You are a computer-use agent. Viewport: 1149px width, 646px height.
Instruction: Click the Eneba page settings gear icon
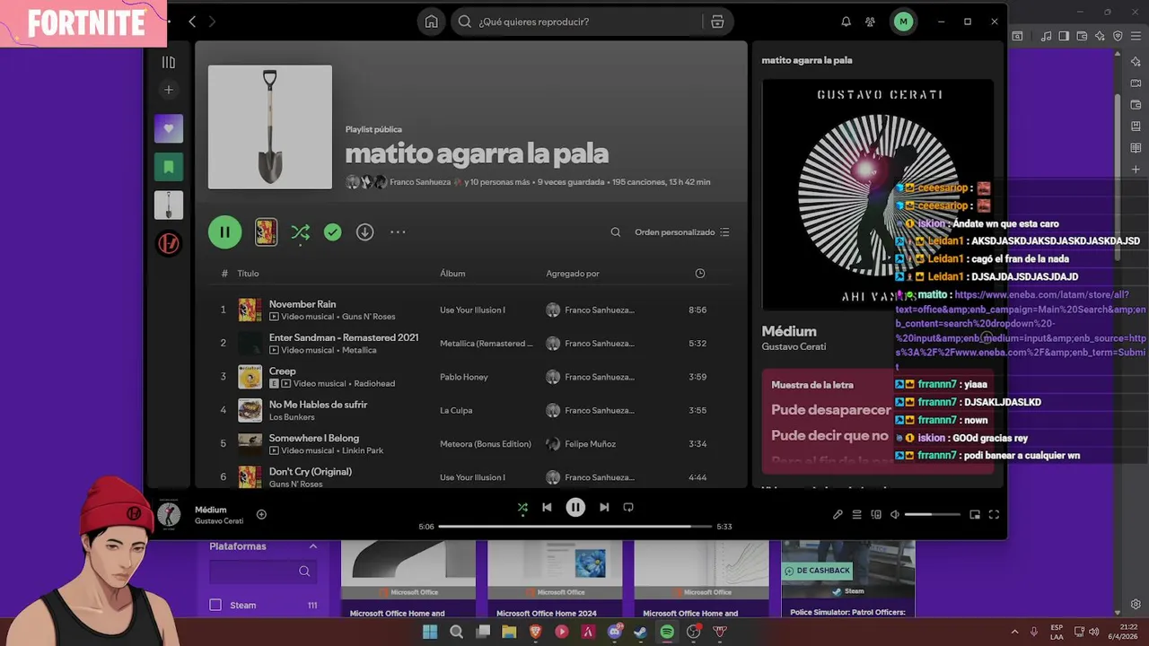point(1136,605)
